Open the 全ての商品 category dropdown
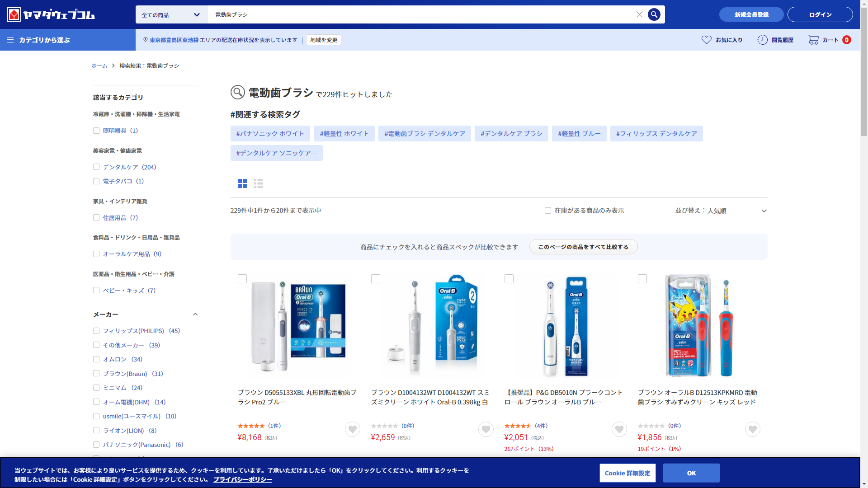This screenshot has height=488, width=868. 171,15
